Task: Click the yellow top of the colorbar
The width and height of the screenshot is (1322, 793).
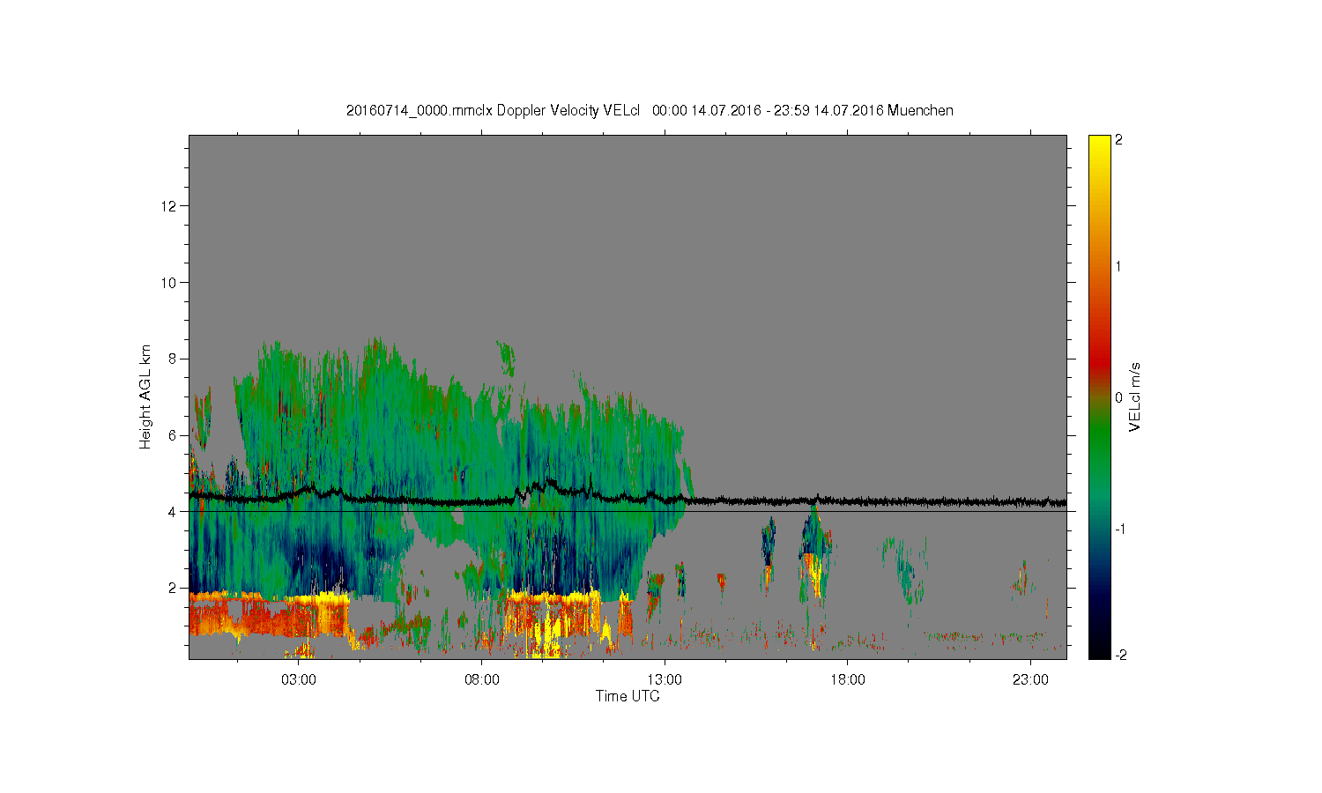Action: (x=1099, y=145)
